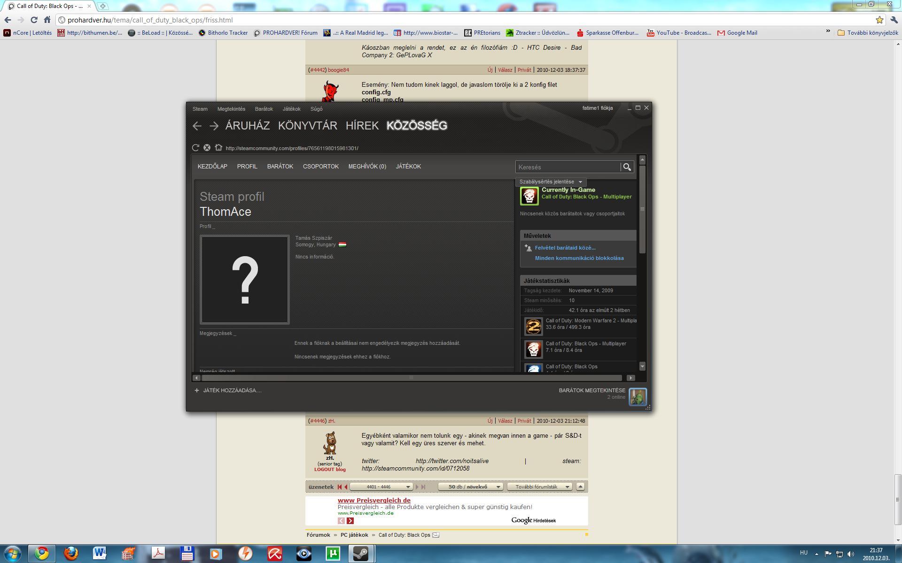Open the Barátok menu in Steam

point(264,109)
